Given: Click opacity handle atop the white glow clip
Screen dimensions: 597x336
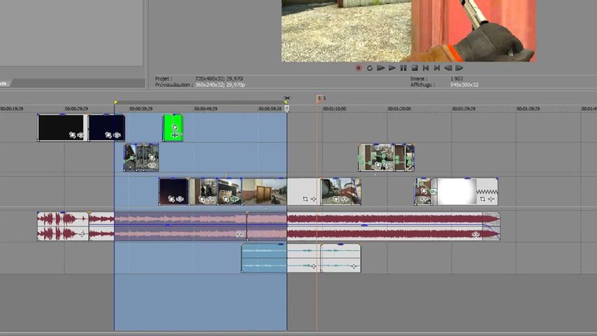Looking at the screenshot, I should [x=467, y=178].
